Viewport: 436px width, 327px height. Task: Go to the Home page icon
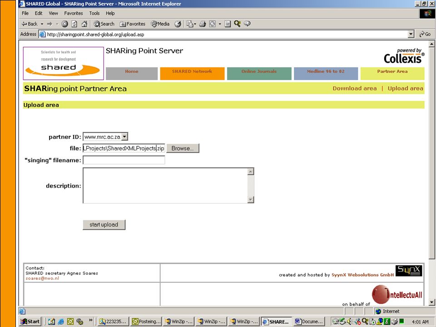pyautogui.click(x=84, y=24)
